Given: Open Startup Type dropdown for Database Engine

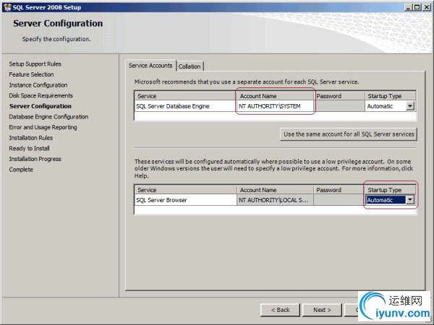Looking at the screenshot, I should pyautogui.click(x=410, y=106).
